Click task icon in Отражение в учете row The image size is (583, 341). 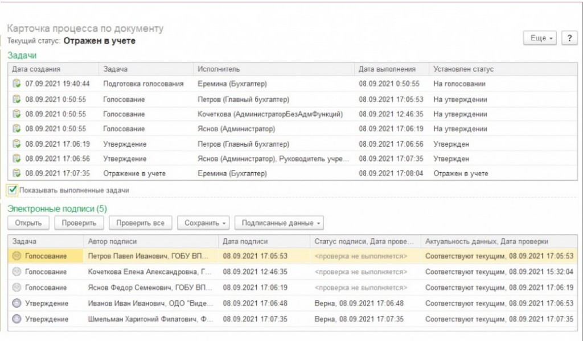click(17, 173)
